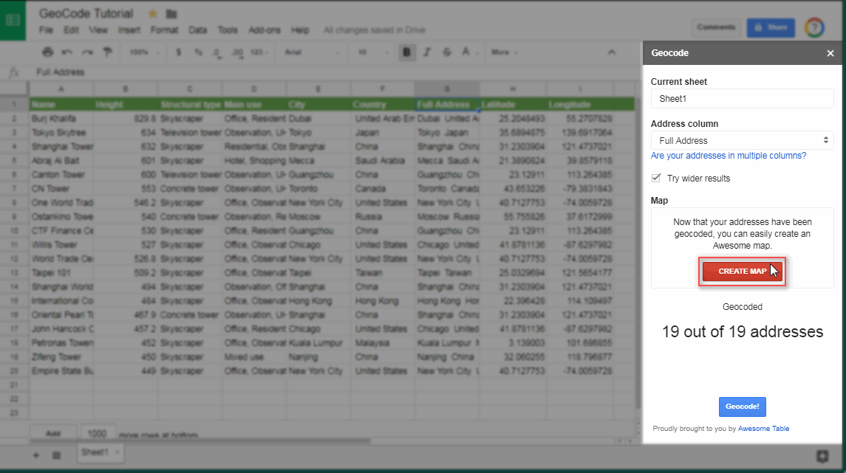Toggle strikethrough formatting

click(447, 52)
